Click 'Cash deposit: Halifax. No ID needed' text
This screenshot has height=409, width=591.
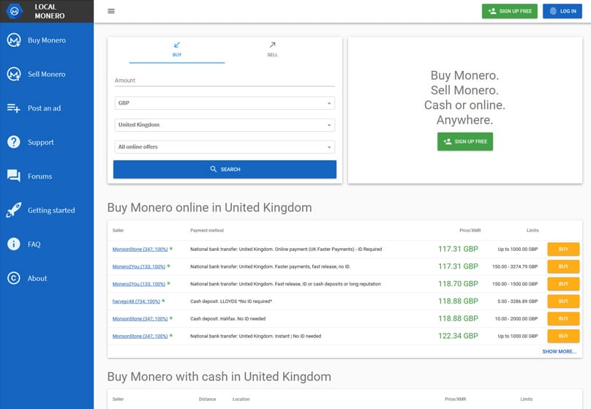click(227, 318)
